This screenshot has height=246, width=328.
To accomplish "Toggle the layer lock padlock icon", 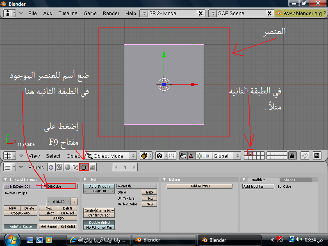I will 292,156.
